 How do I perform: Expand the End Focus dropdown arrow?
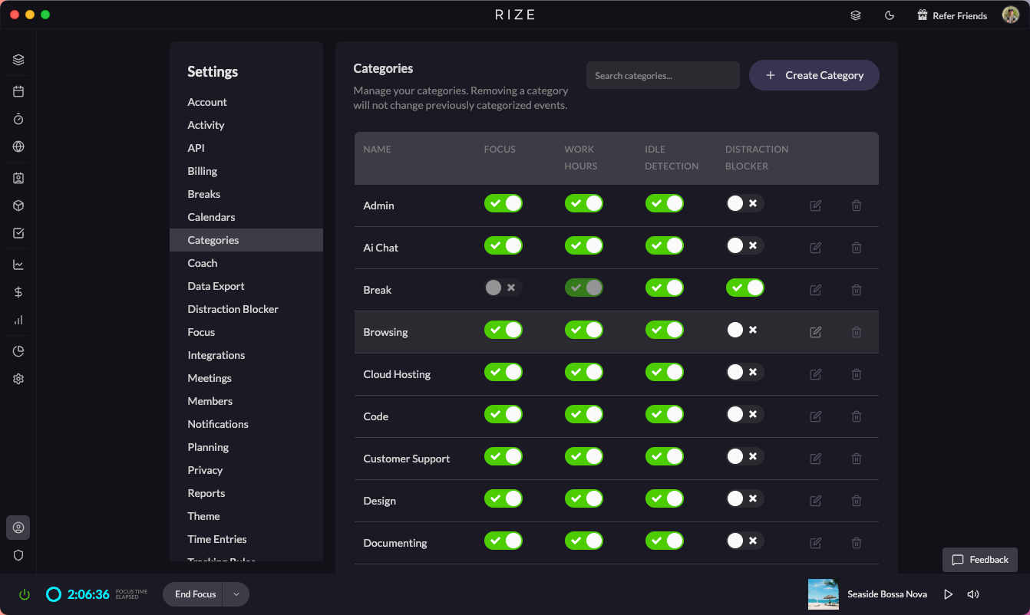[x=236, y=594]
